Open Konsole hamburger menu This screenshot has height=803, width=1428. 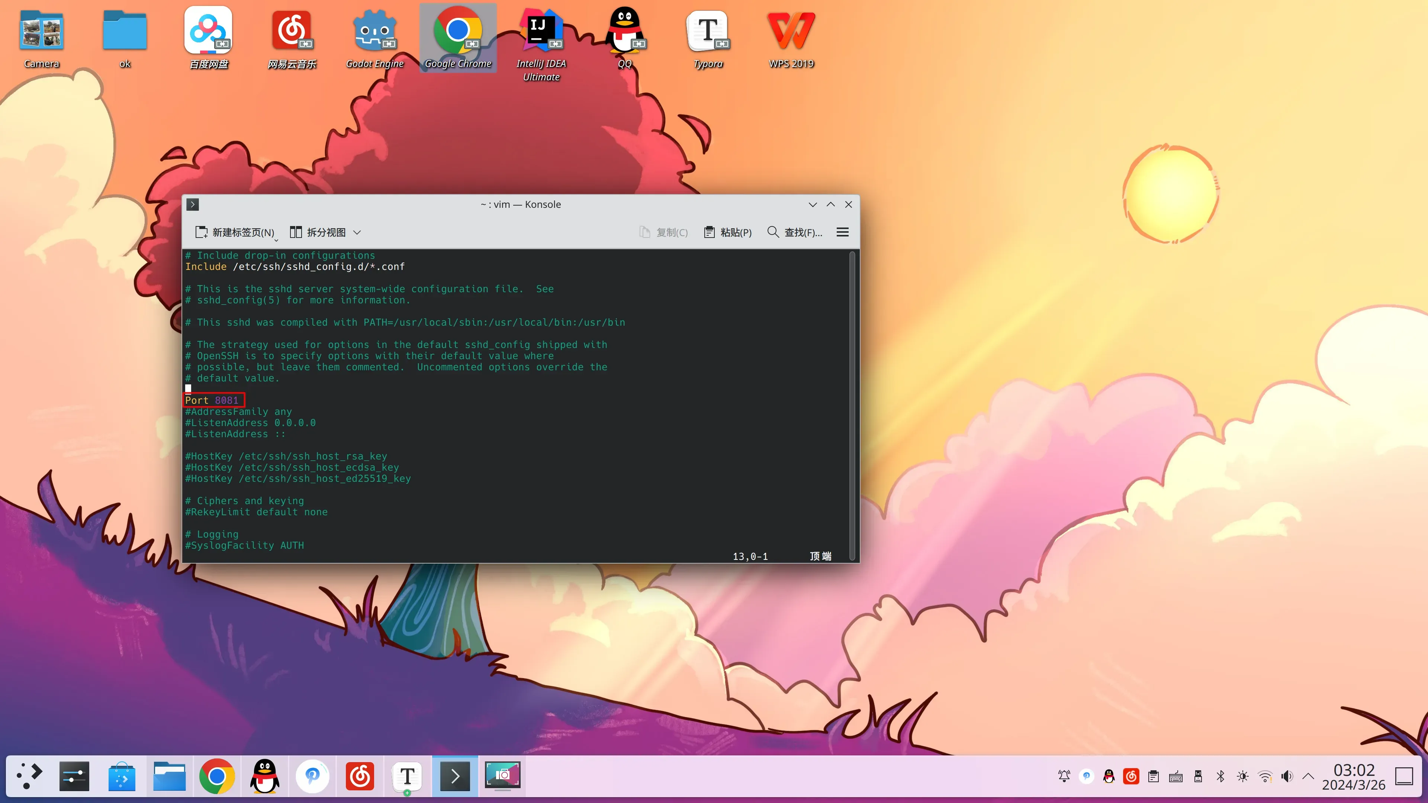tap(842, 232)
